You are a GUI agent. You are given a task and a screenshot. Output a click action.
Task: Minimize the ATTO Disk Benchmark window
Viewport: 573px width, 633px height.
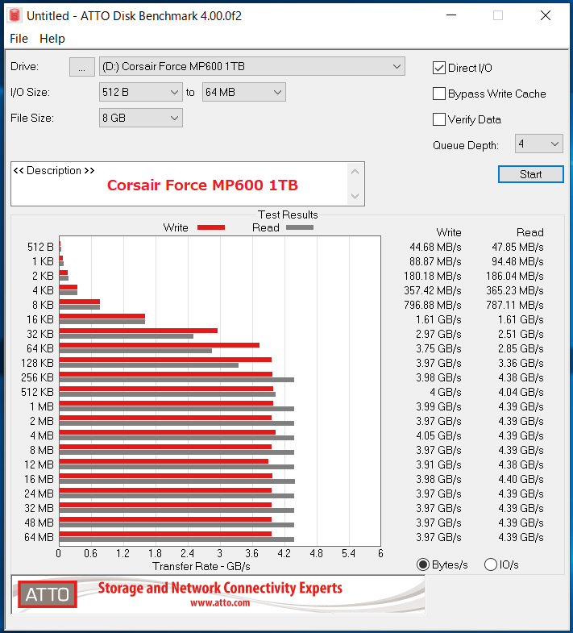451,15
